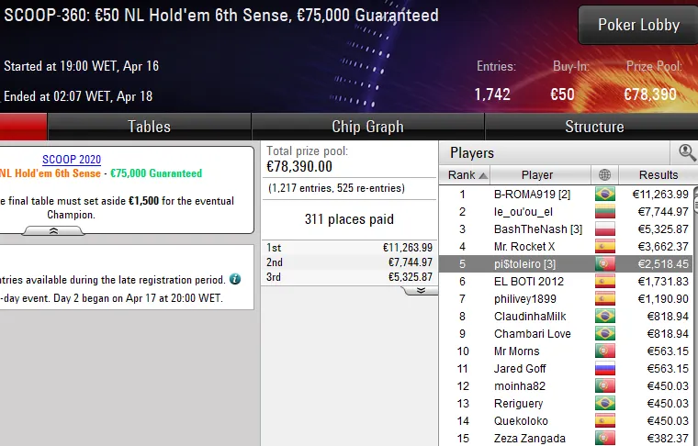This screenshot has height=446, width=698.
Task: Return to the Poker Lobby
Action: coord(638,25)
